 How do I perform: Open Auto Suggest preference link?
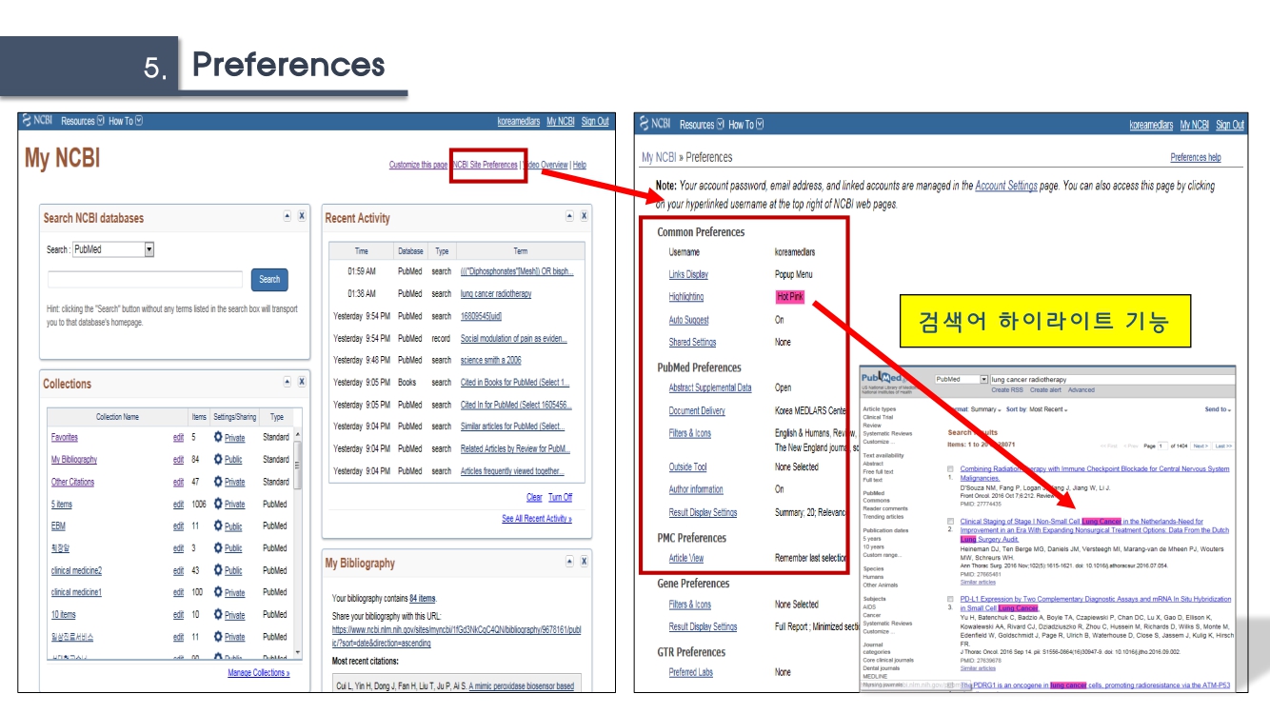pos(688,320)
